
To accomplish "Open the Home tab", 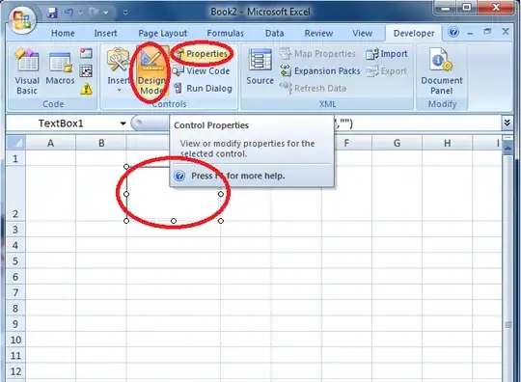I will pyautogui.click(x=63, y=33).
